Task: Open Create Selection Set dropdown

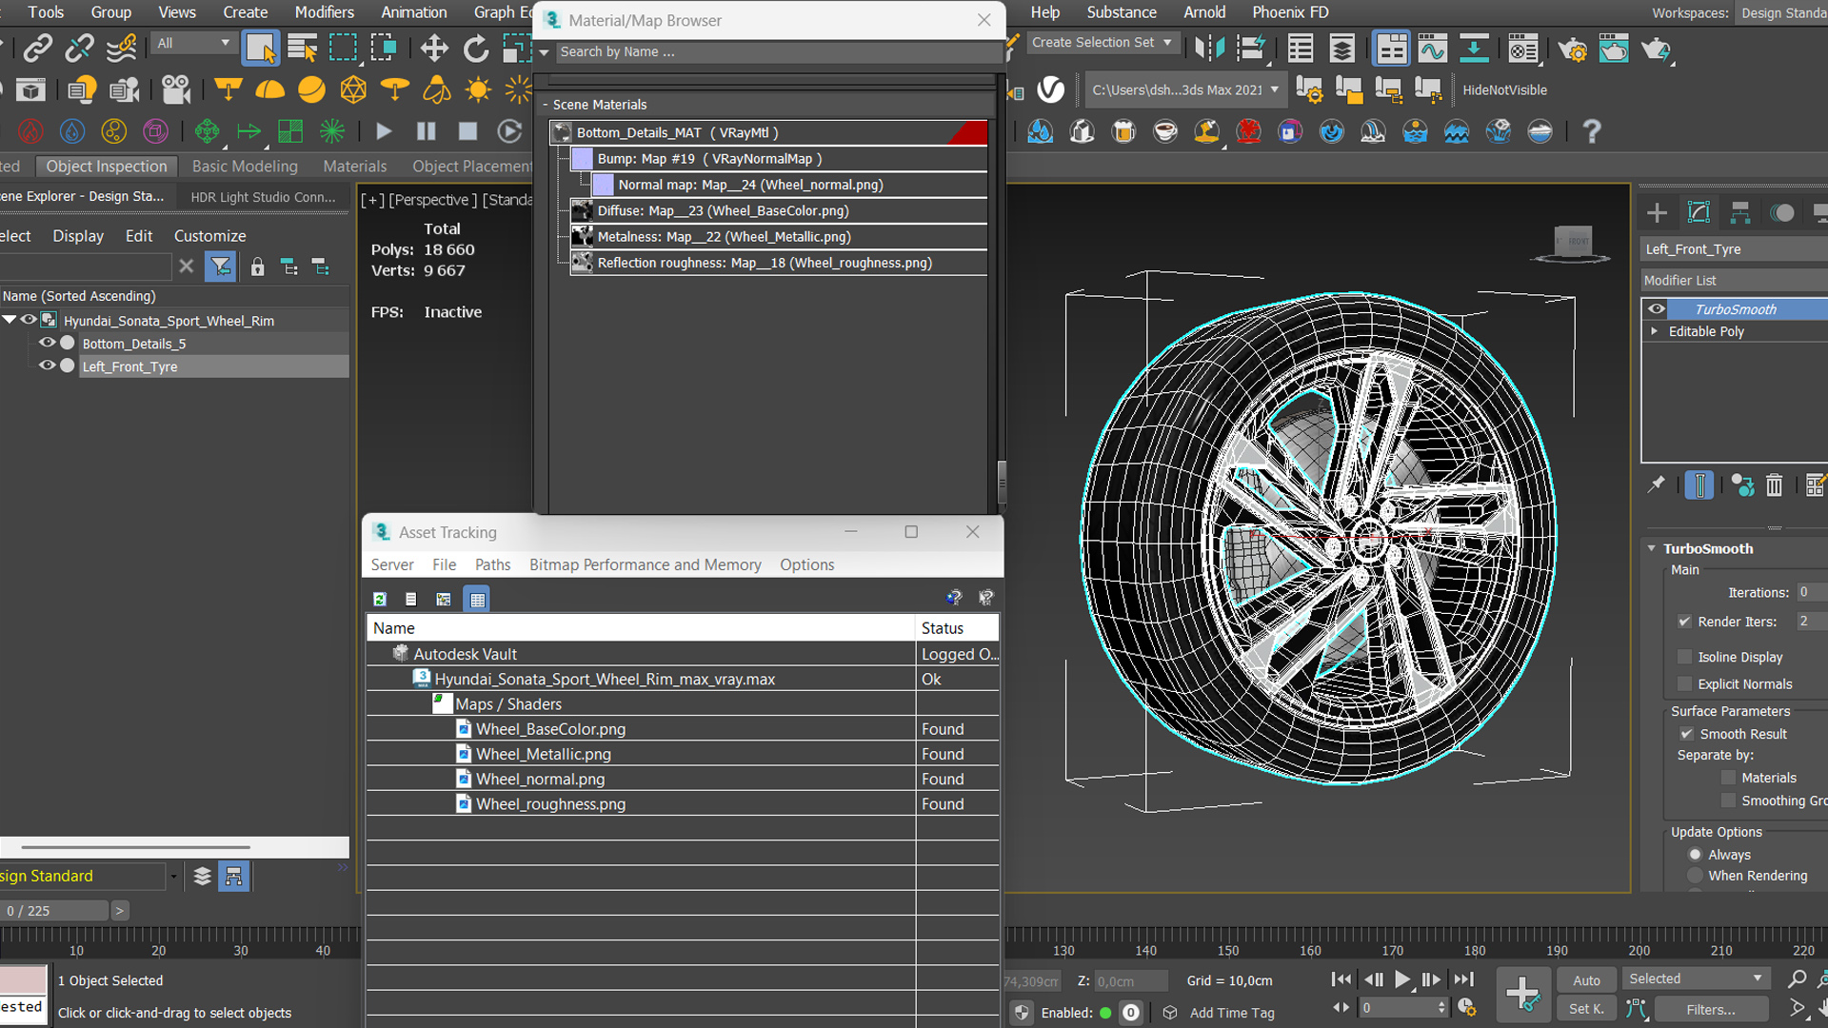Action: [x=1102, y=43]
